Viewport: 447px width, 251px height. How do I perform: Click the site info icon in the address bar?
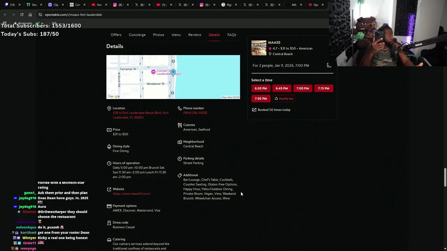pyautogui.click(x=40, y=15)
